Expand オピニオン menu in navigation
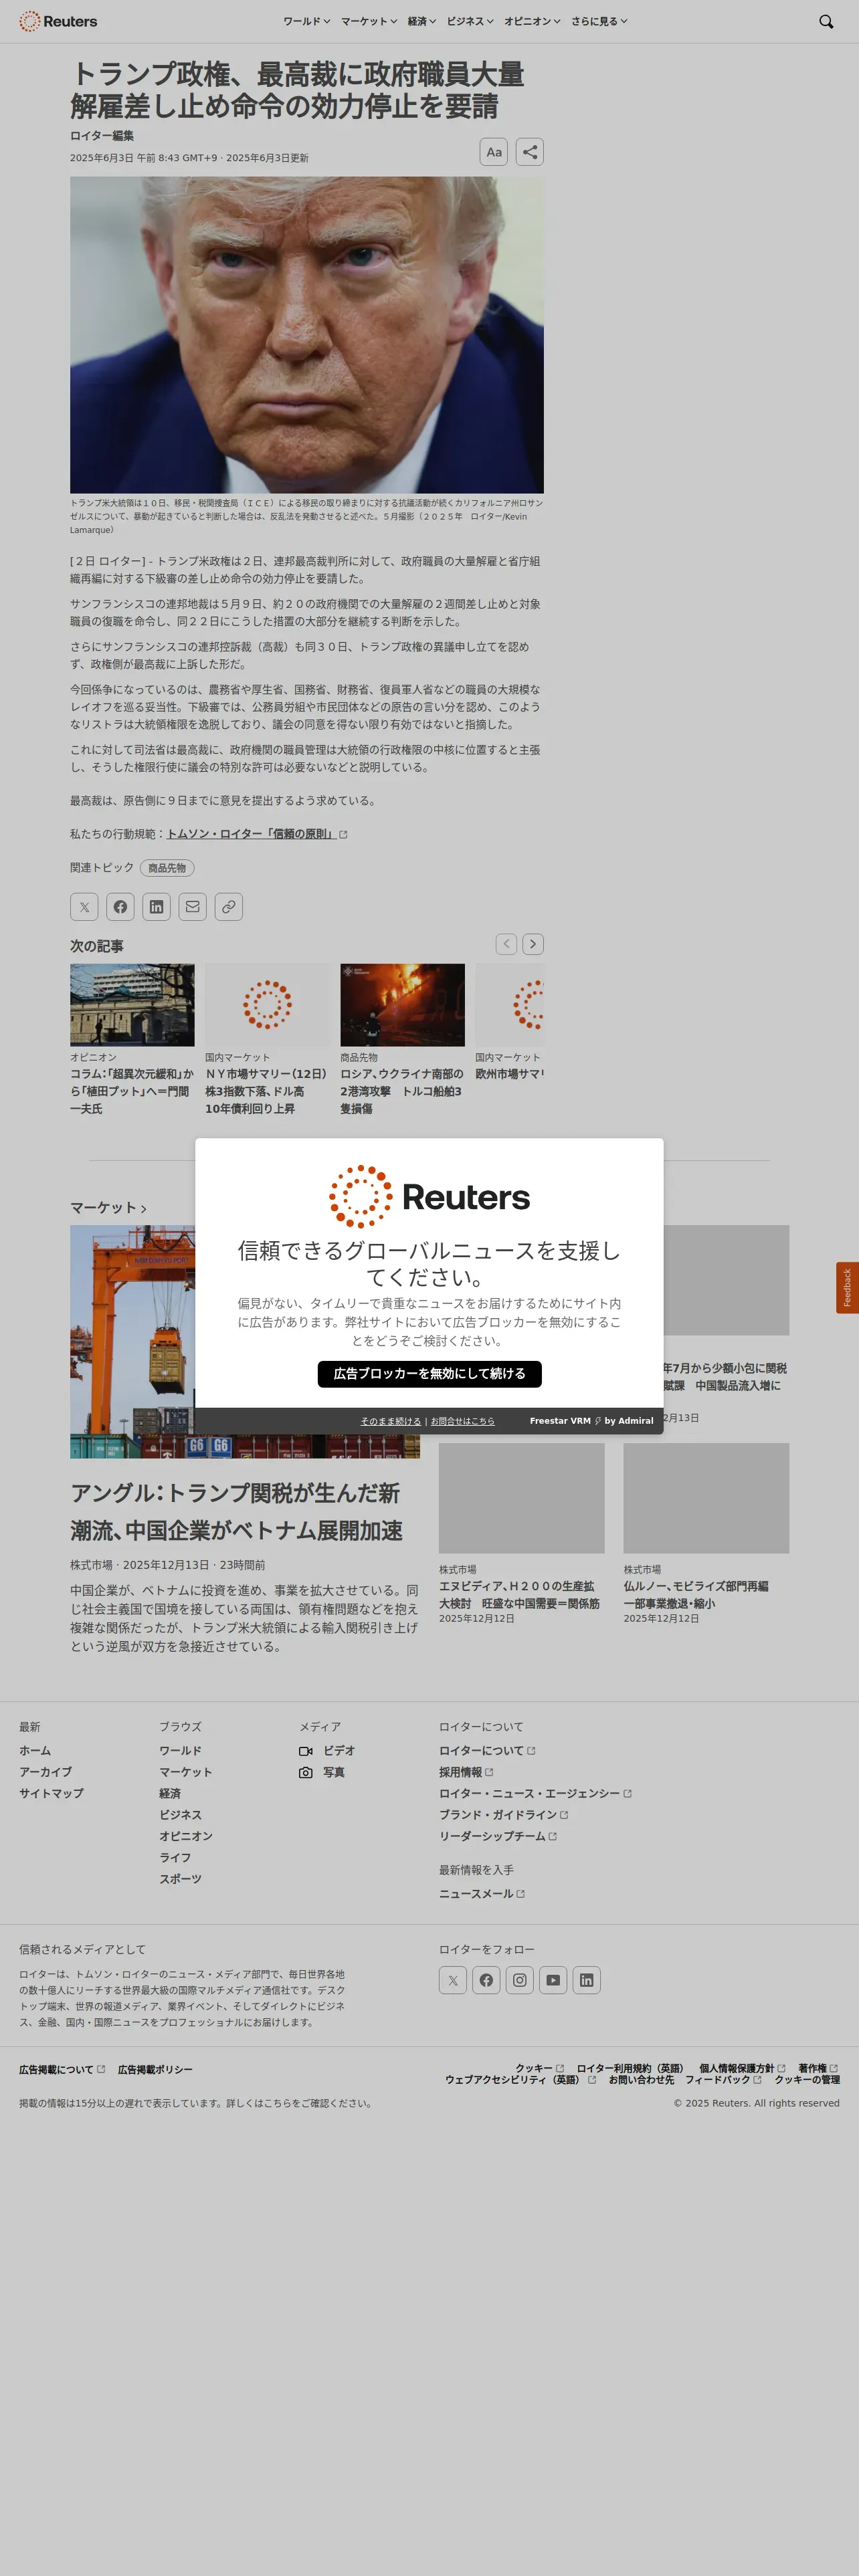 [x=532, y=21]
